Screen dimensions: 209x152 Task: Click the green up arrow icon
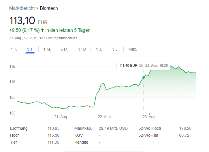tap(42, 30)
